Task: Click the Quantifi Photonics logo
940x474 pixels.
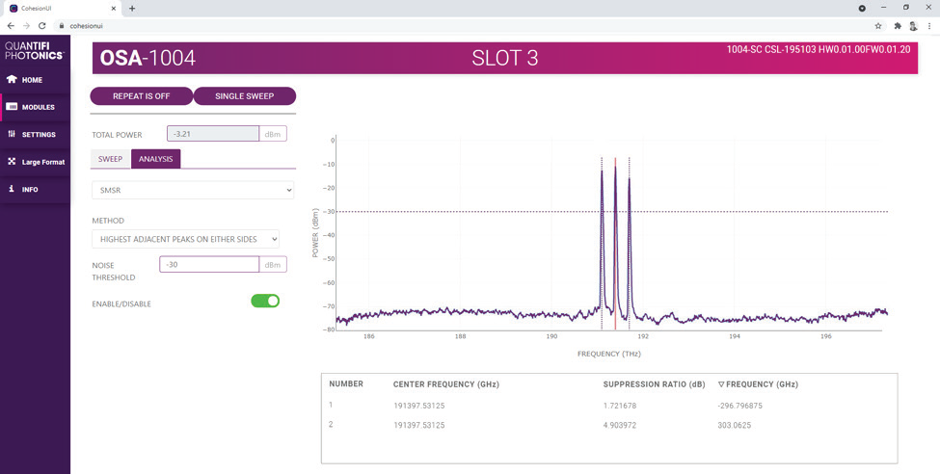Action: [x=35, y=50]
